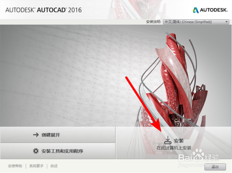The height and width of the screenshot is (173, 232).
Task: Click the 安装工具和实用程序 button
Action: 58,151
